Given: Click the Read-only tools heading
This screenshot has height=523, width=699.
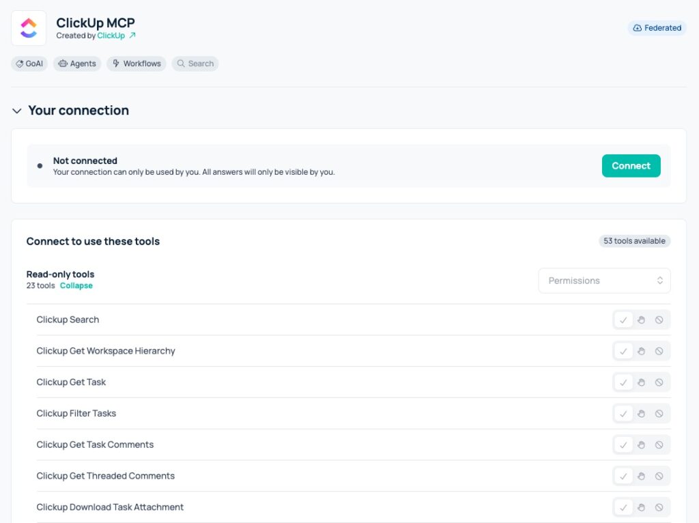Looking at the screenshot, I should point(60,274).
